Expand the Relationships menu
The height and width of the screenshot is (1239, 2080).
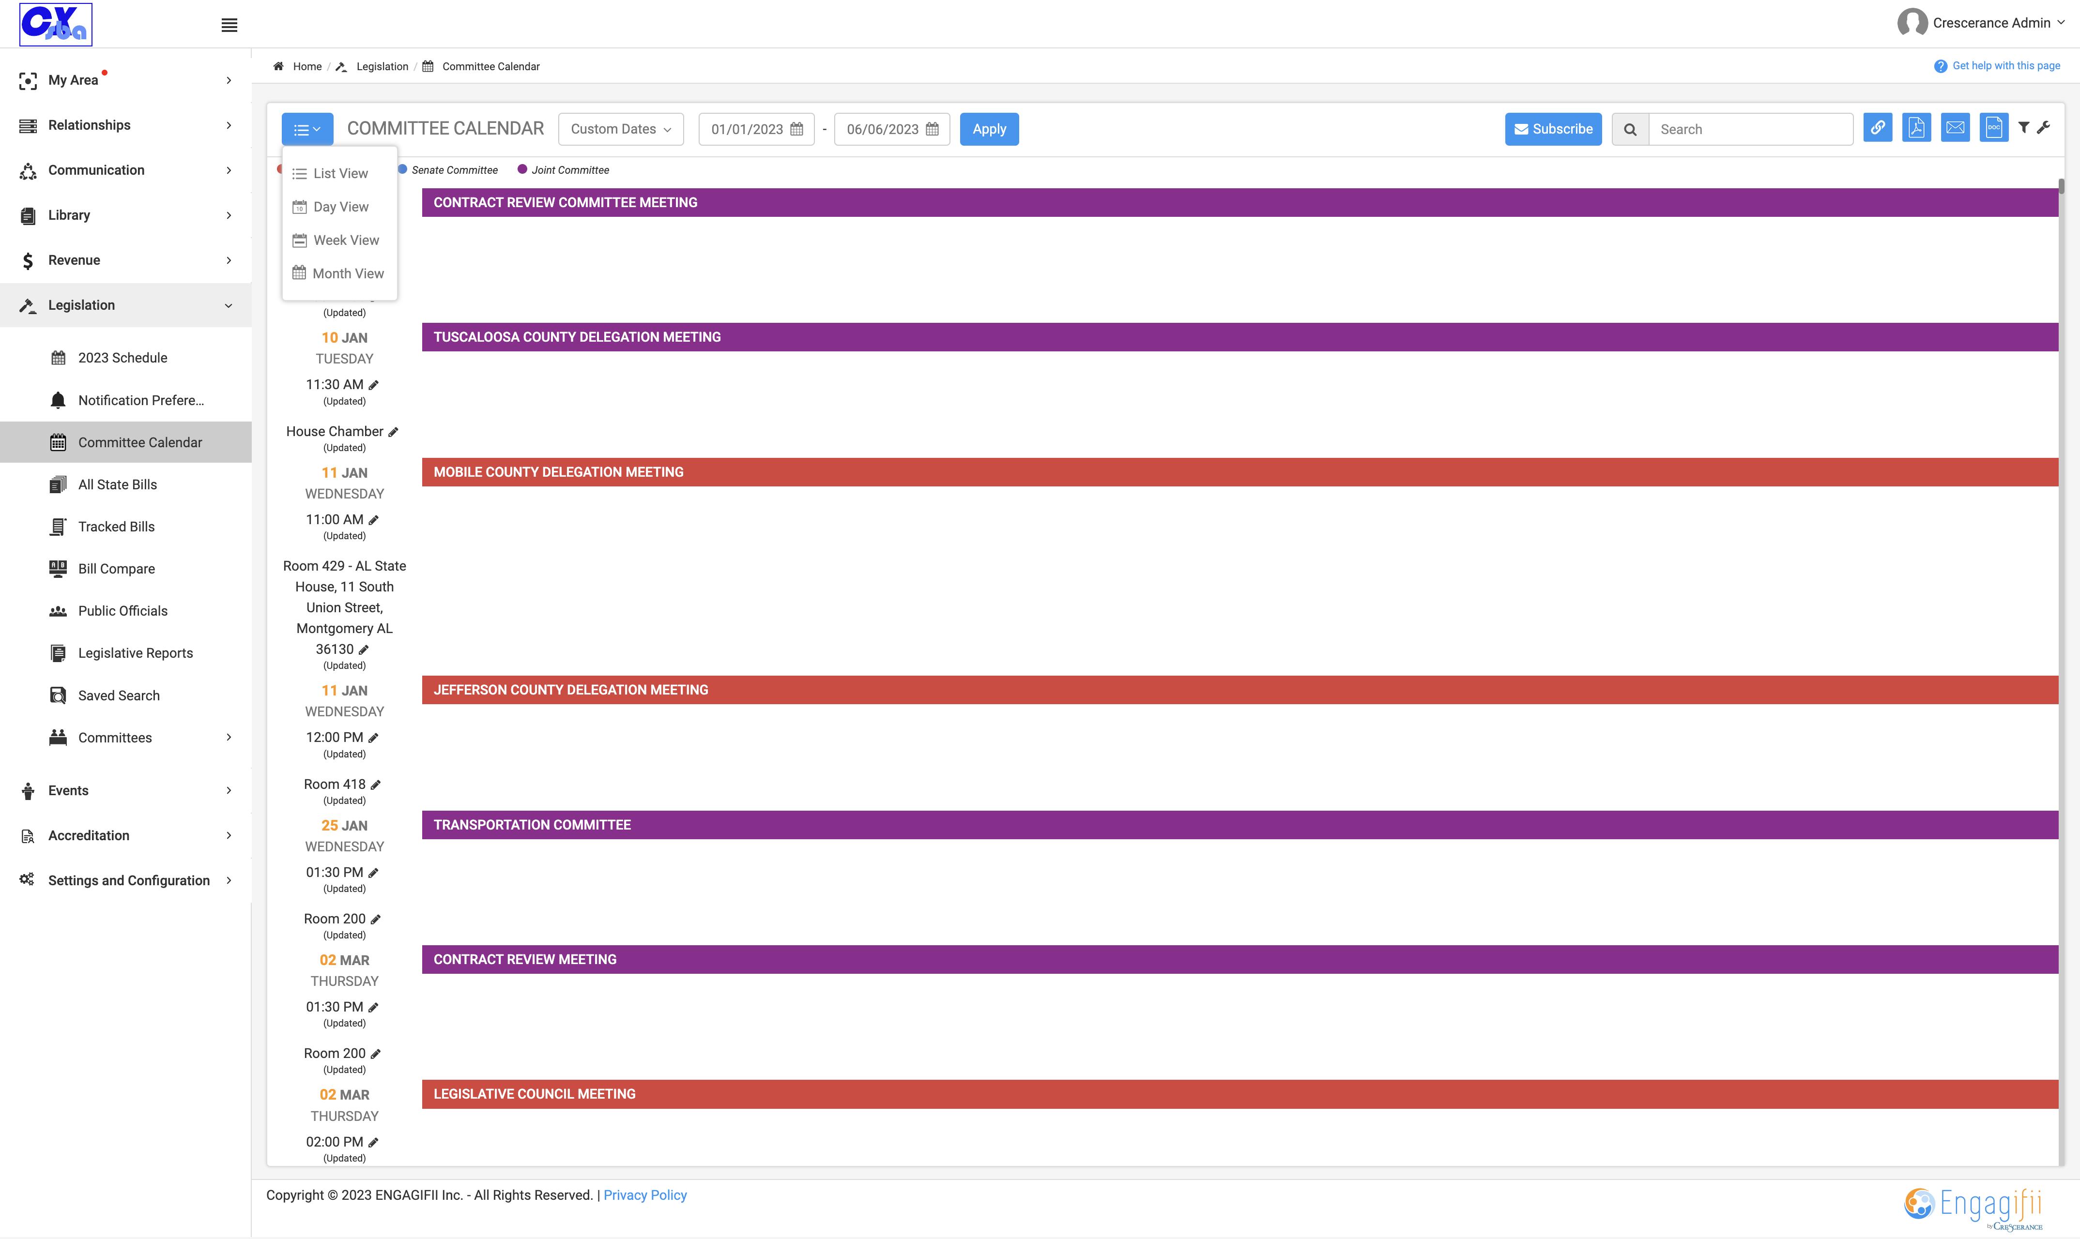point(125,125)
